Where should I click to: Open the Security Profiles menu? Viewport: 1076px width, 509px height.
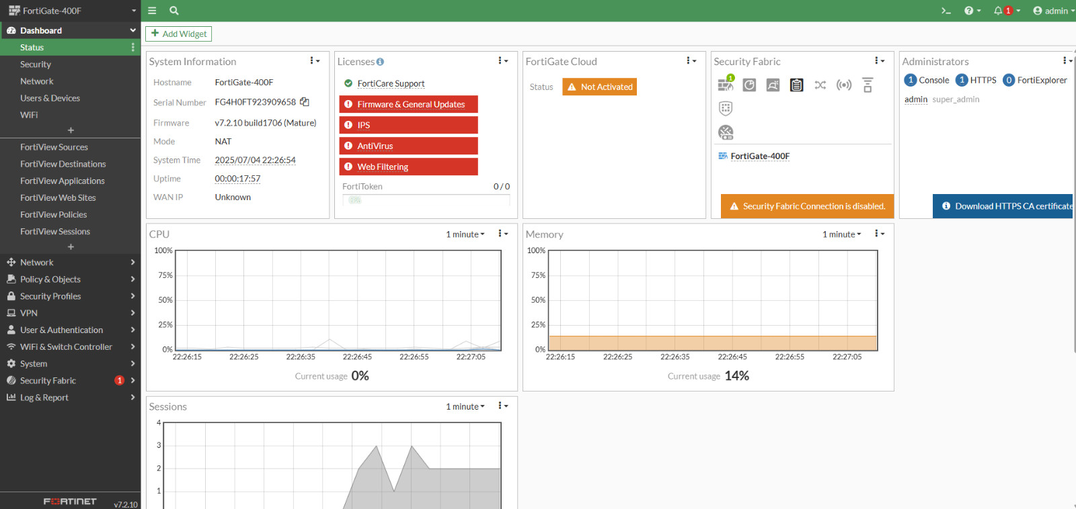coord(71,296)
